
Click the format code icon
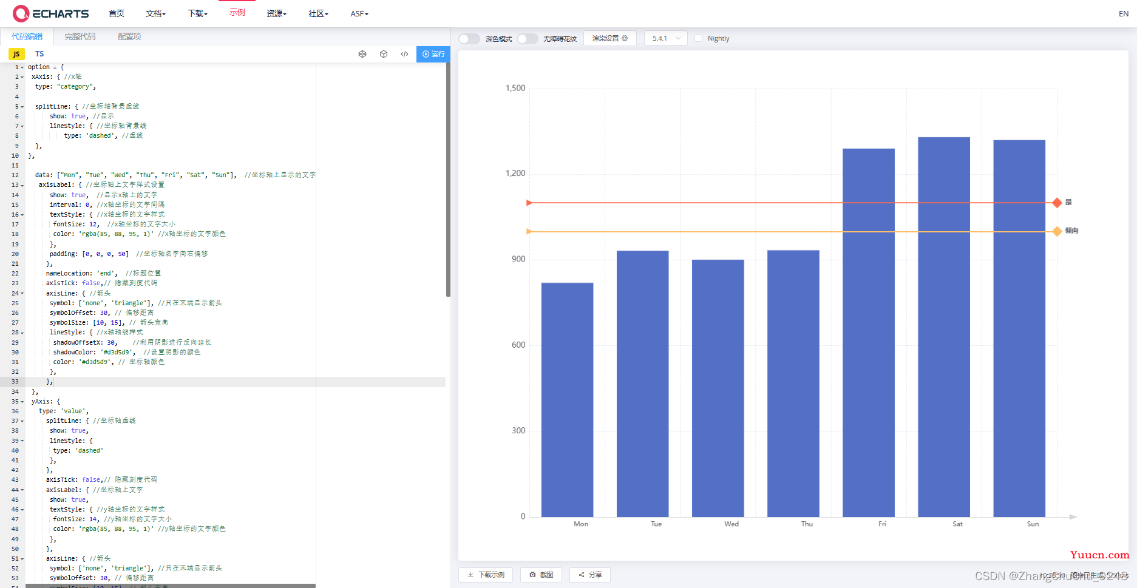coord(405,54)
